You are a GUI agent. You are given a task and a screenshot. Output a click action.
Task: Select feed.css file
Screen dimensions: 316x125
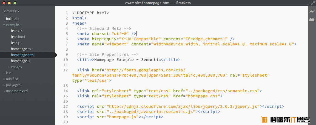click(x=17, y=31)
